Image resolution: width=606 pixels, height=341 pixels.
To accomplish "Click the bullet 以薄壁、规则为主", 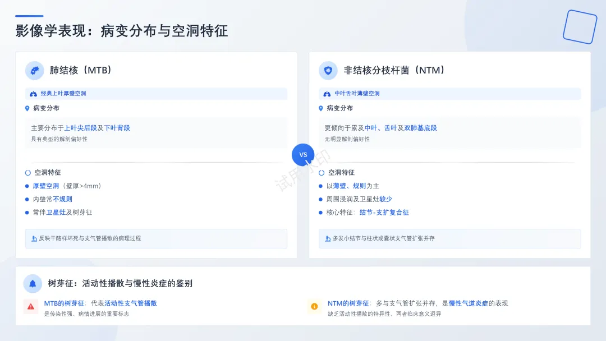I will (352, 186).
